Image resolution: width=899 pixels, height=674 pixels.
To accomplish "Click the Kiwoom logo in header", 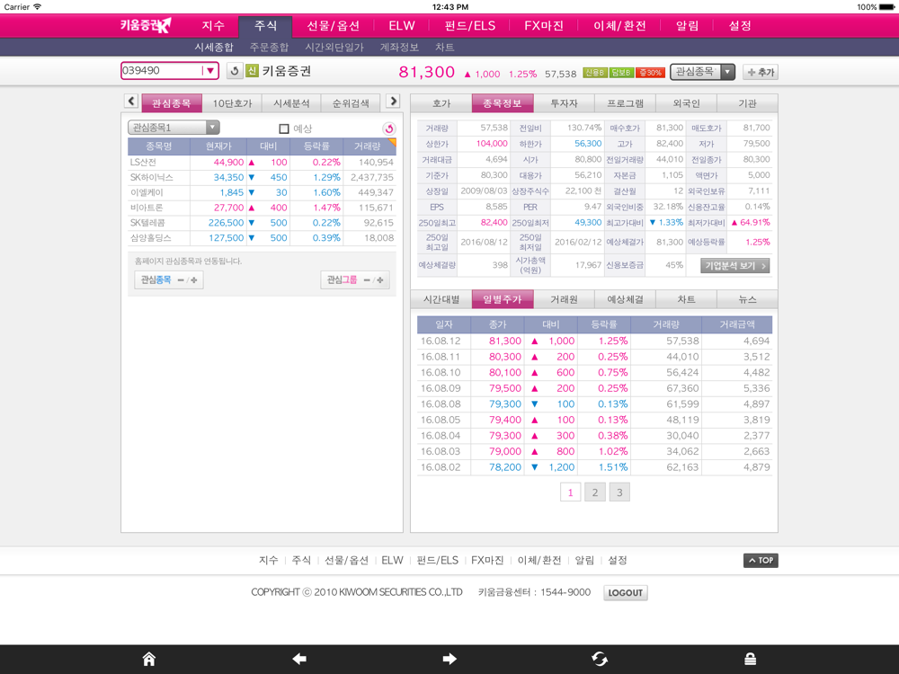I will (x=146, y=25).
